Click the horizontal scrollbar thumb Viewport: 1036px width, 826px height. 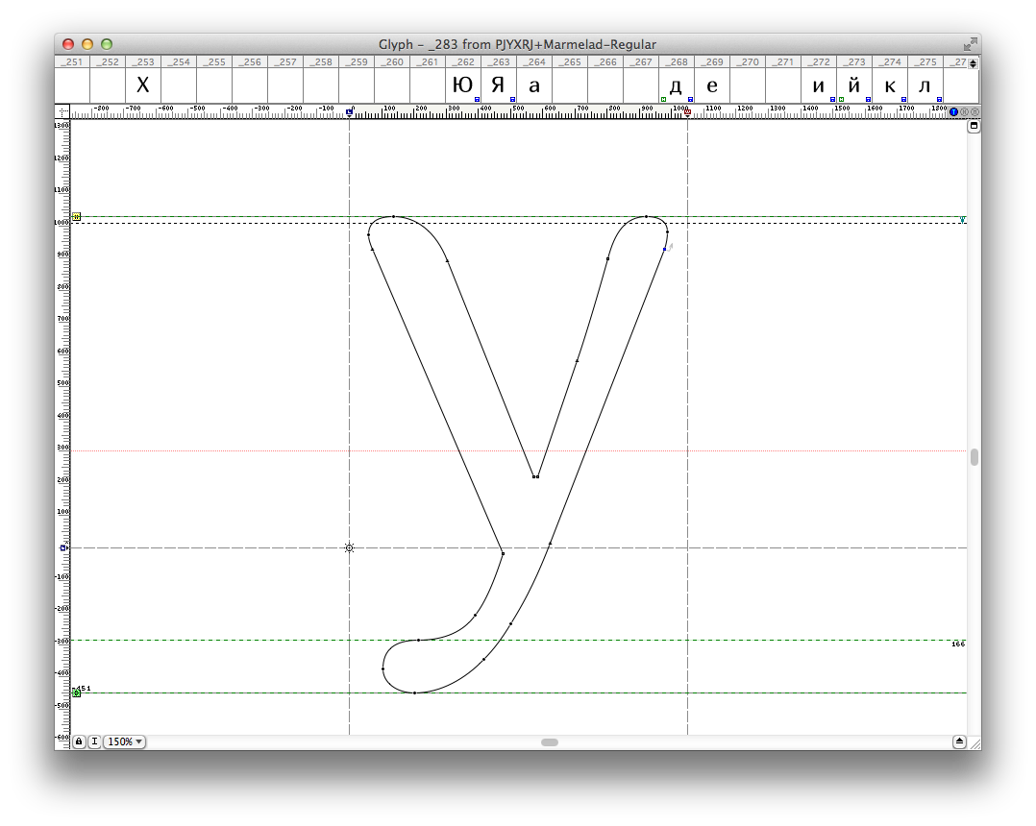click(x=550, y=742)
